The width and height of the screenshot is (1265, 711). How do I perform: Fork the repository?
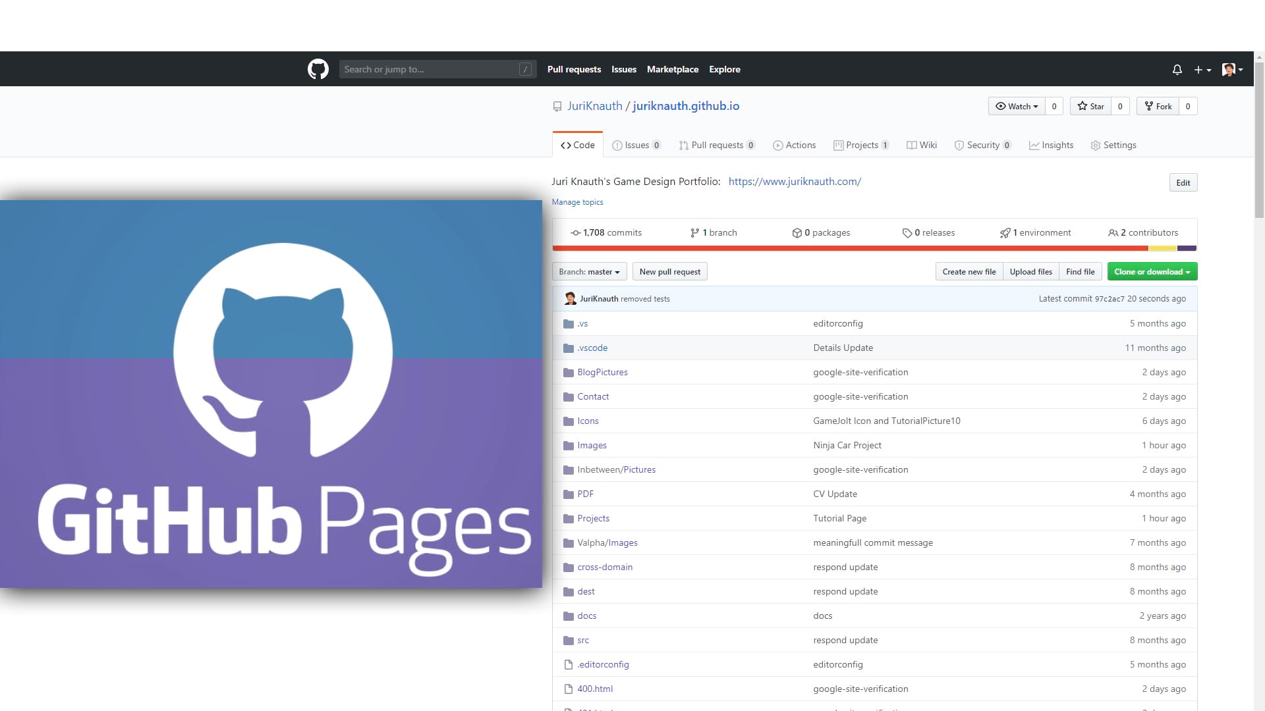[x=1158, y=106]
